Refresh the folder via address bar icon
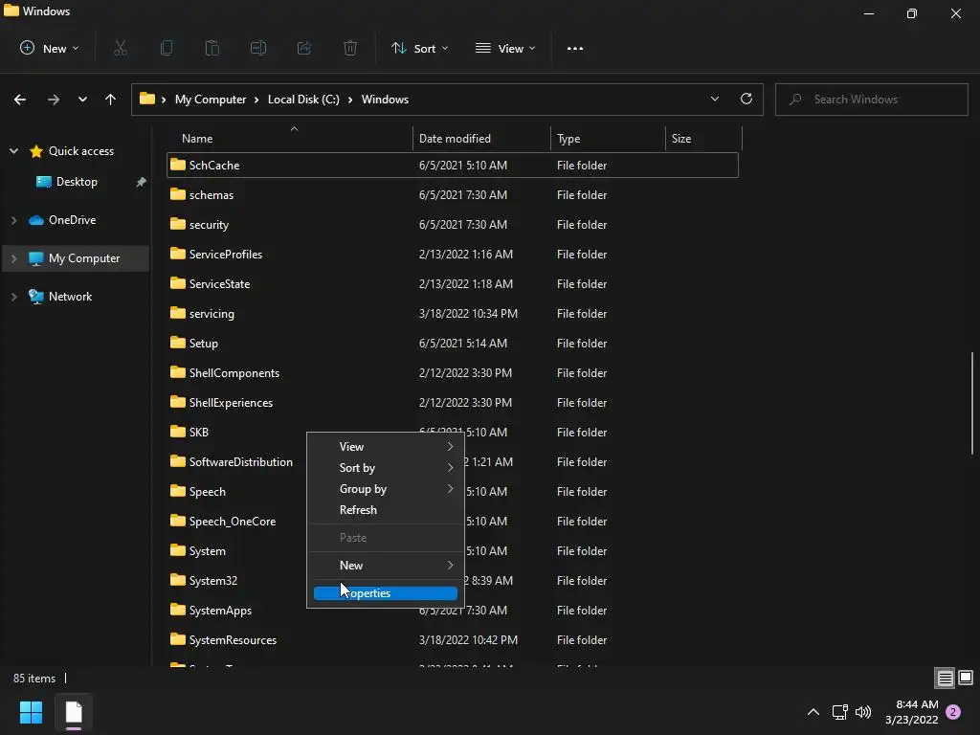 click(746, 99)
